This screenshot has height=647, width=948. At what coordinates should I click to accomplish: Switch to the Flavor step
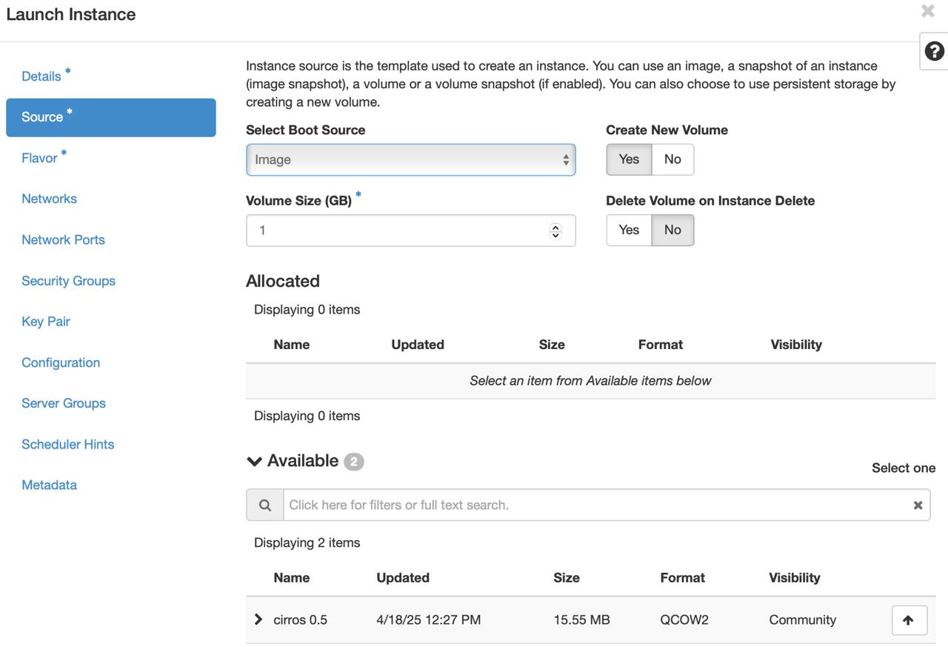(39, 158)
